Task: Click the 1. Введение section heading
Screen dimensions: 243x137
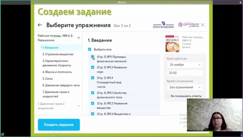Action: [100, 40]
